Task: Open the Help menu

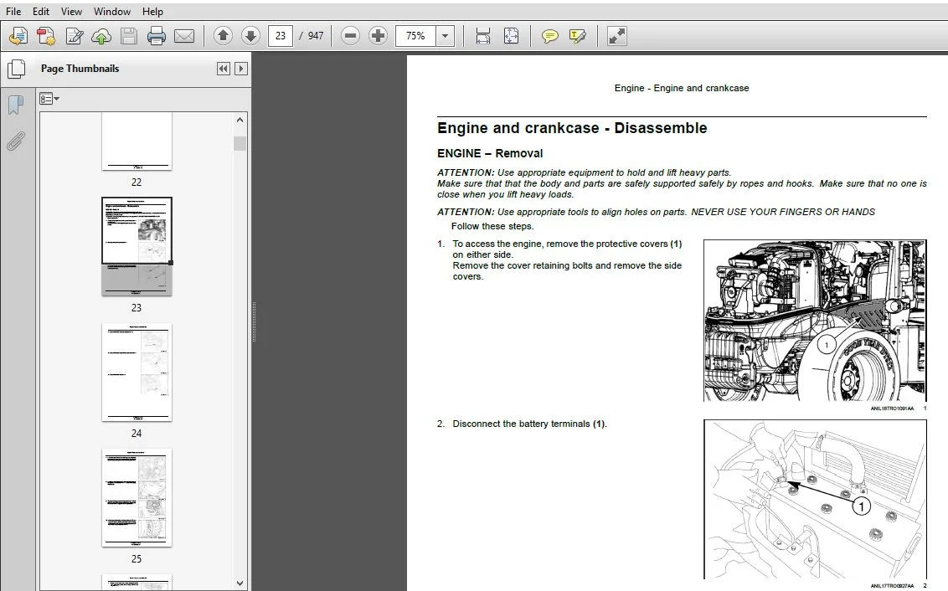Action: (x=152, y=12)
